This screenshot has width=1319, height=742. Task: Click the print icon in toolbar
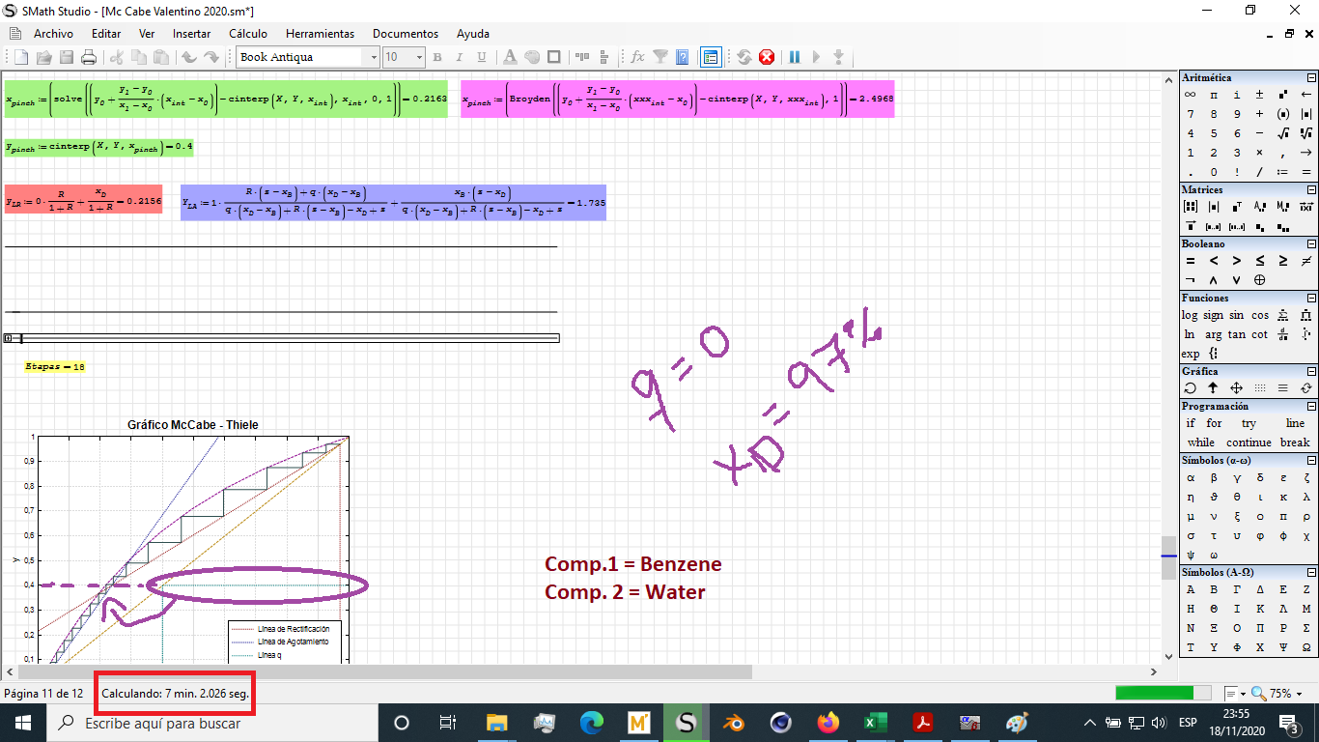pyautogui.click(x=89, y=57)
